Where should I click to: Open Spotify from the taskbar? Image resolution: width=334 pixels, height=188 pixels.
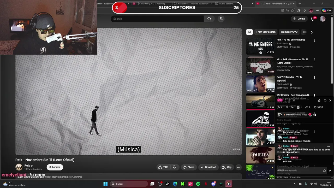tap(198, 184)
